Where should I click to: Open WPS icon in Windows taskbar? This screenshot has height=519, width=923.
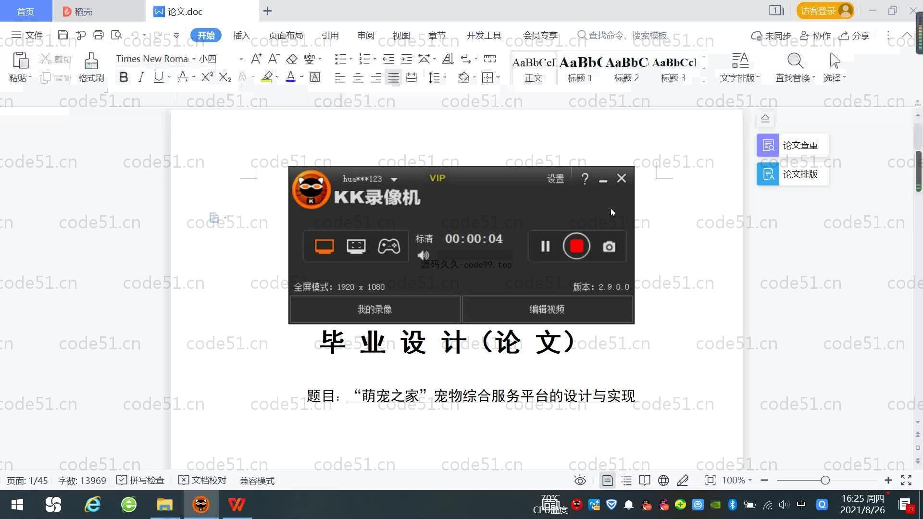coord(237,505)
